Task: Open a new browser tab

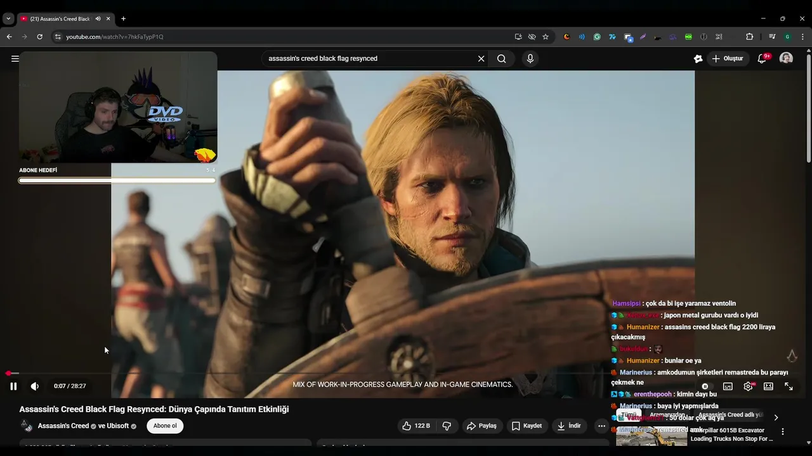Action: 123,19
